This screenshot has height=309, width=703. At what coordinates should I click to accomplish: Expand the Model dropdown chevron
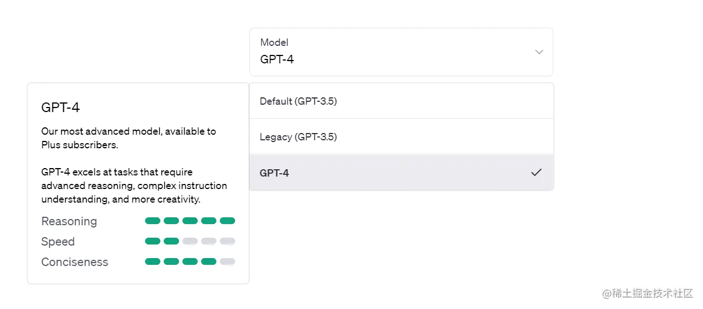click(x=539, y=52)
